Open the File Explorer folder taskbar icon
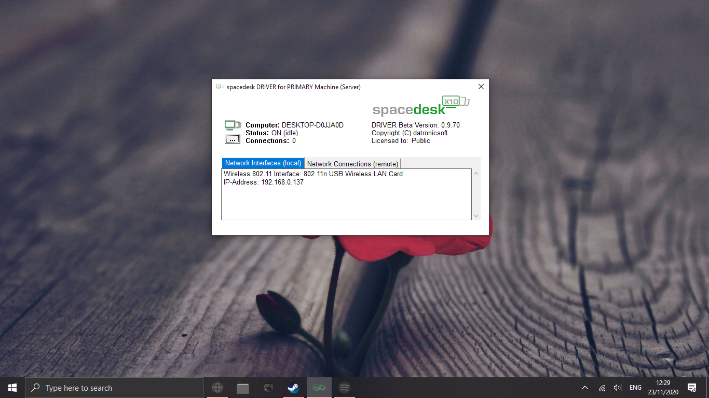The width and height of the screenshot is (709, 398). point(243,388)
